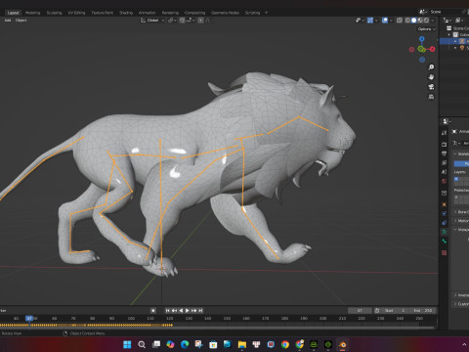Toggle camera view icon
This screenshot has width=469, height=352.
[431, 87]
